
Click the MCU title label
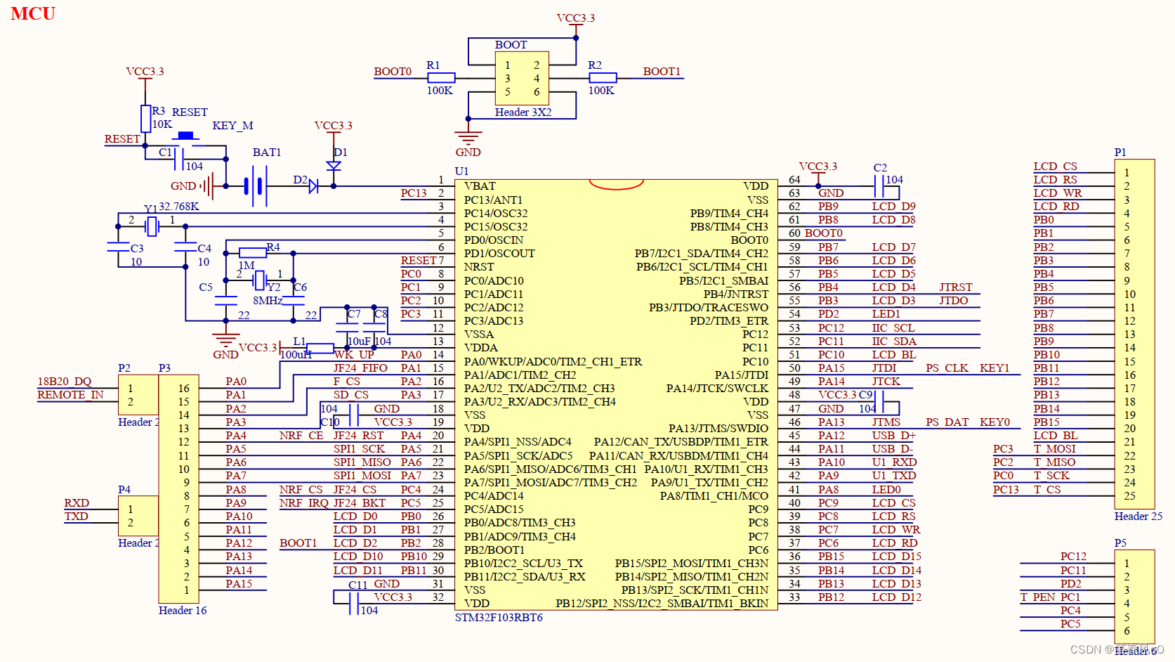coord(32,14)
